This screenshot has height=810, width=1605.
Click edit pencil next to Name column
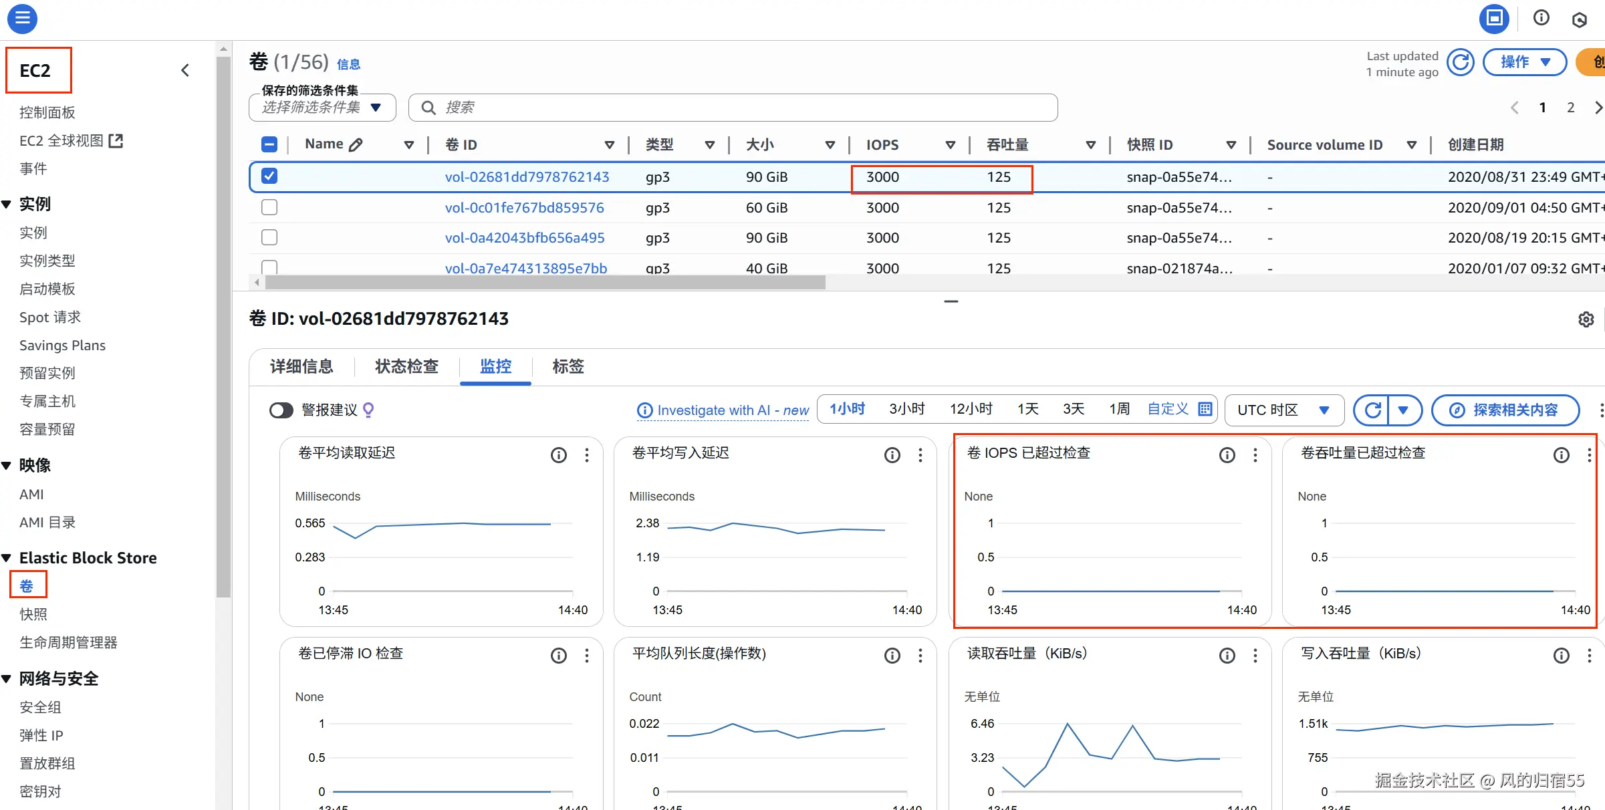coord(356,144)
